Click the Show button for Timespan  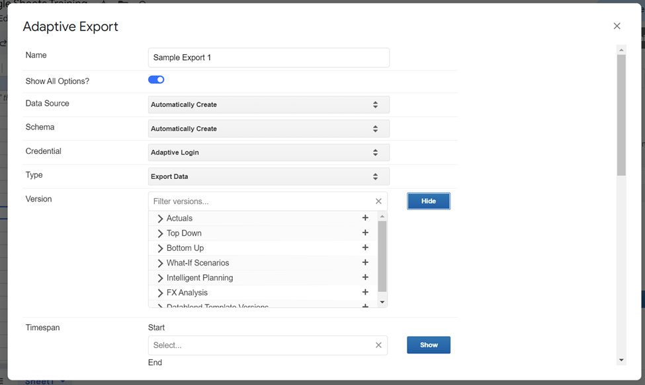tap(429, 345)
